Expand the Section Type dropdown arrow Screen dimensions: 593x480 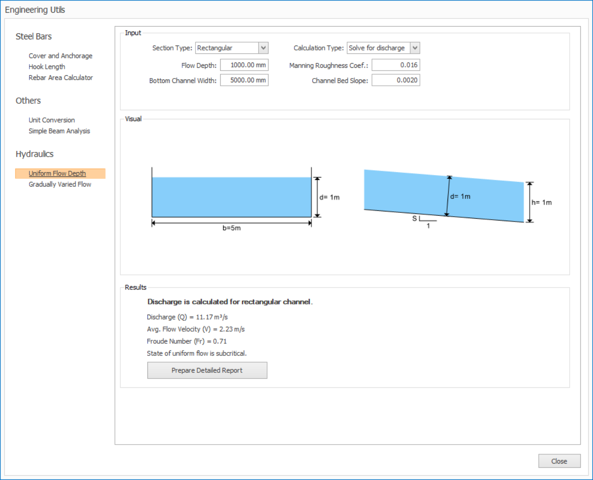click(263, 48)
